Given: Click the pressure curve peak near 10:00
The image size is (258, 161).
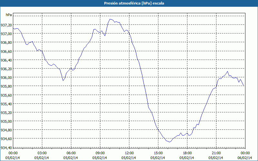Looking at the screenshot, I should 110,19.
